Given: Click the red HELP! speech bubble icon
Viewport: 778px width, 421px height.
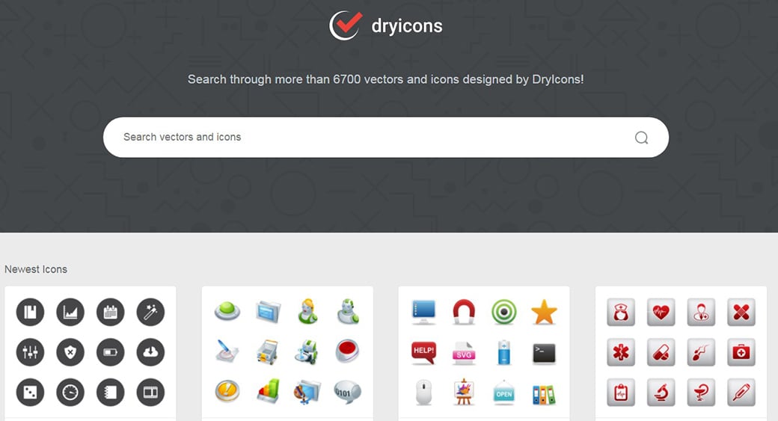Looking at the screenshot, I should [423, 352].
